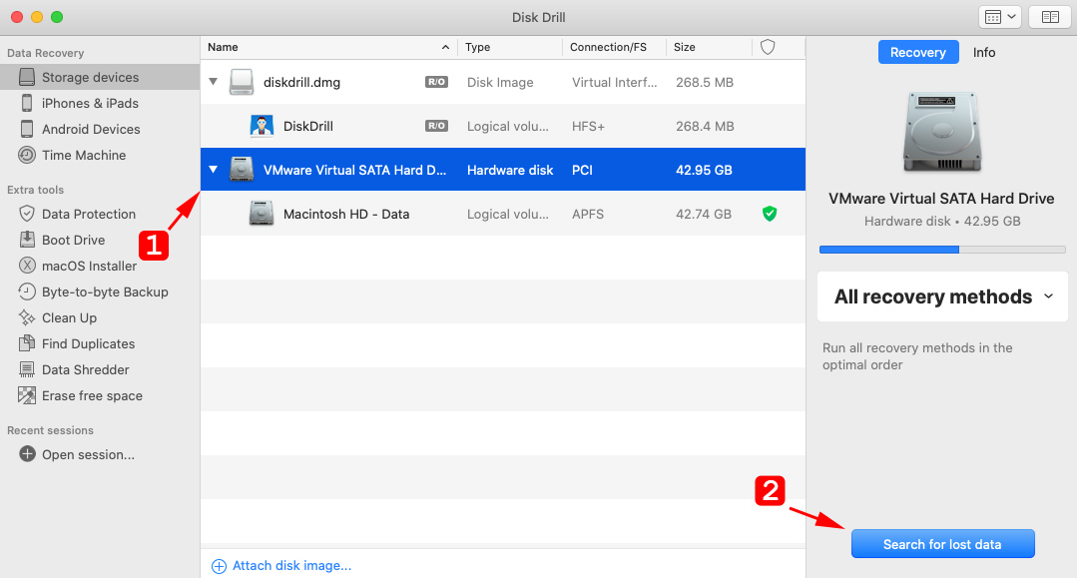Click the Search for lost data button
Screen dimensions: 1077x578
click(942, 544)
